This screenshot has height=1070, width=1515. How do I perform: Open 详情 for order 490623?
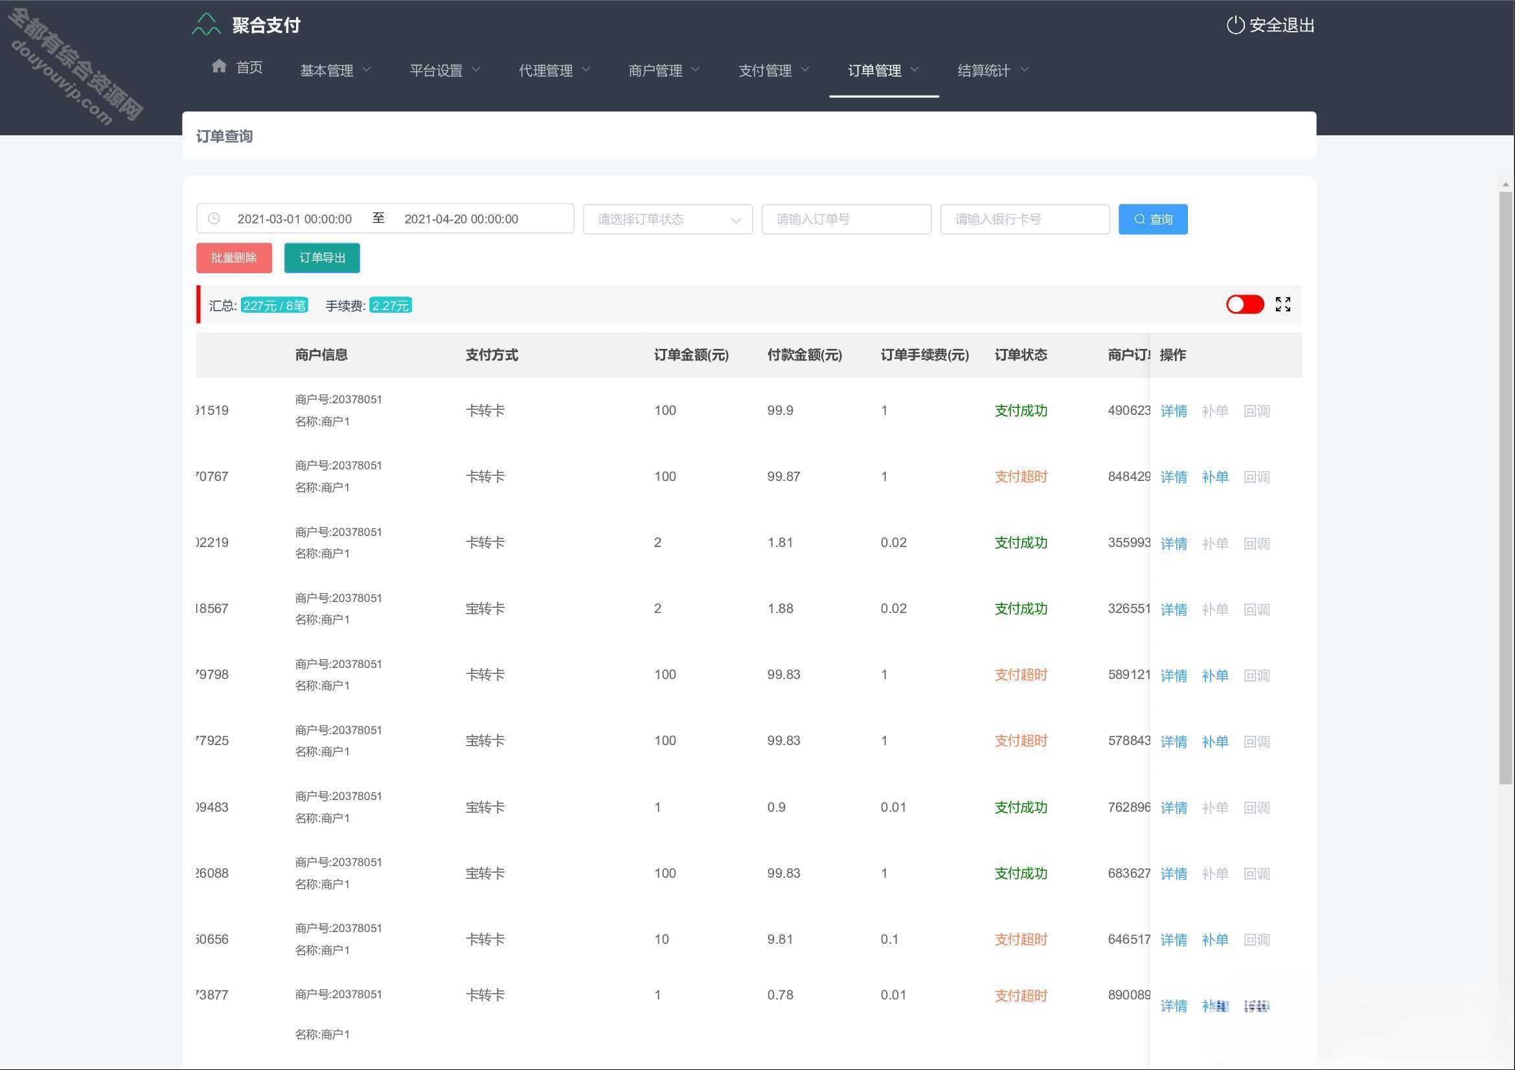pos(1174,411)
